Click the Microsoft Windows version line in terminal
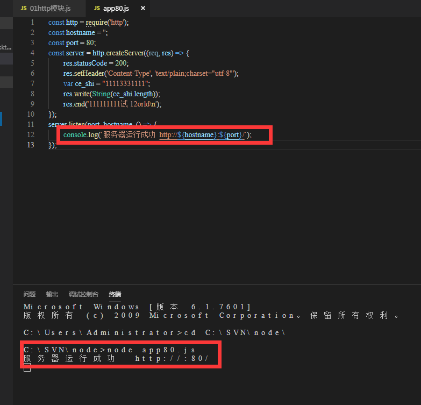This screenshot has height=405, width=421. tap(137, 307)
